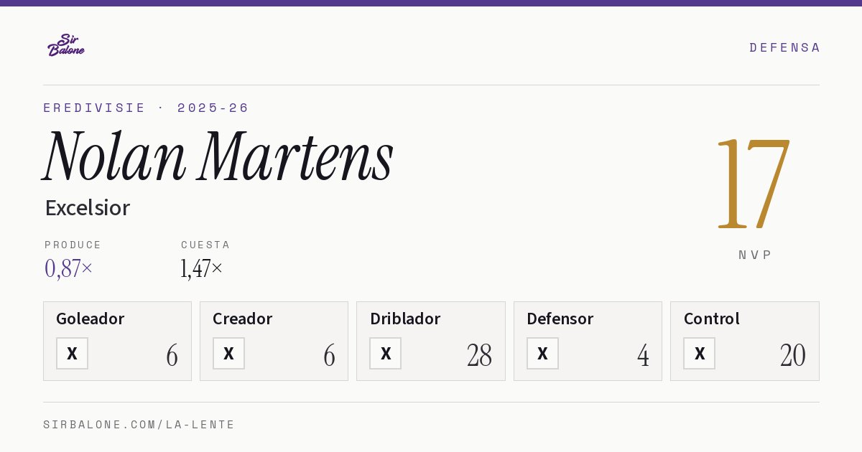This screenshot has height=452, width=862.
Task: Select the Nolan Martens player name
Action: (x=218, y=156)
